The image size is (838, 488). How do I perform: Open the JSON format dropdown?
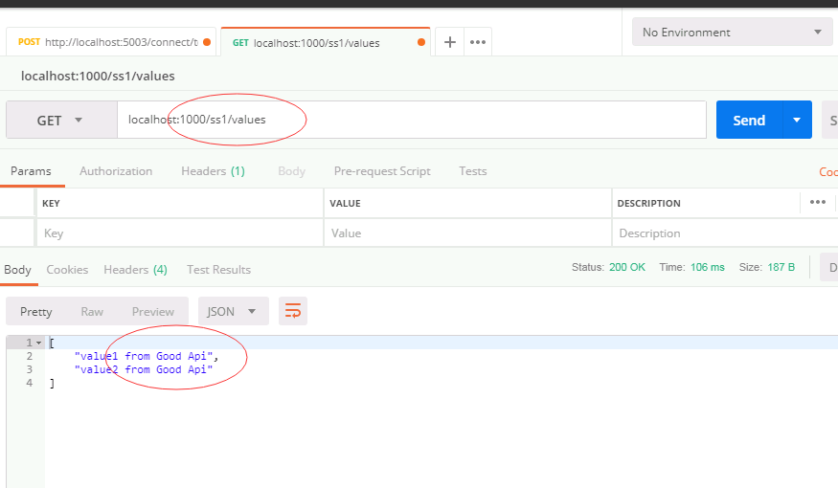point(233,311)
